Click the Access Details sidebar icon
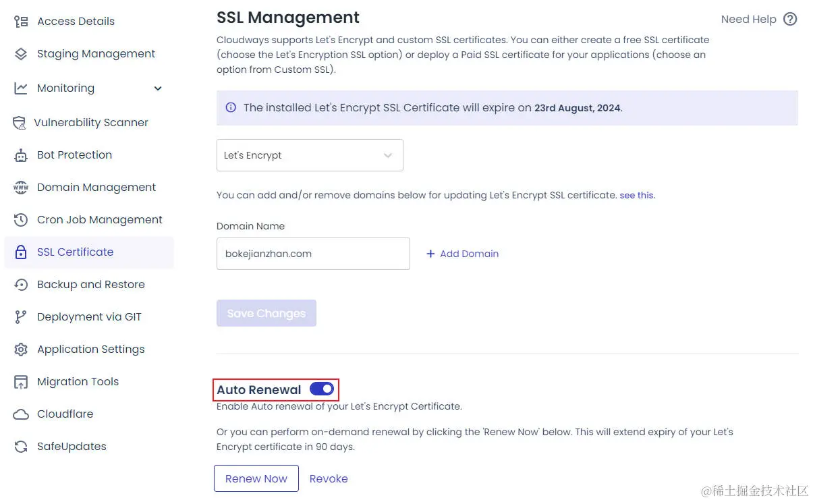The width and height of the screenshot is (813, 502). [x=21, y=22]
